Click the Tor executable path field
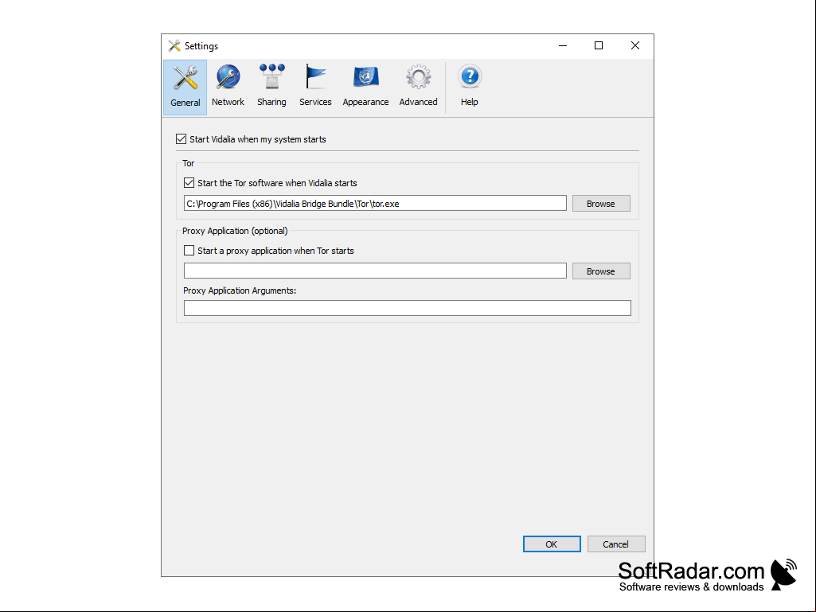 coord(375,204)
